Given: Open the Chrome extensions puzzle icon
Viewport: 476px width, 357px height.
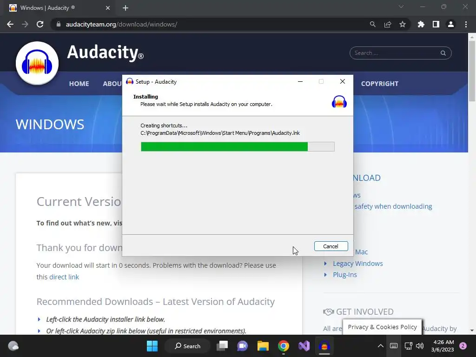Looking at the screenshot, I should coord(421,24).
